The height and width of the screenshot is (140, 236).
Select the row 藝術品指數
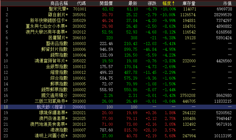tap(118, 44)
